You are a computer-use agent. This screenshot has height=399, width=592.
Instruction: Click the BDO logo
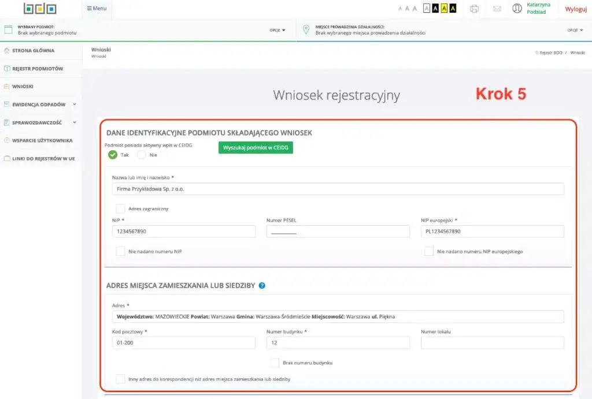[x=40, y=8]
